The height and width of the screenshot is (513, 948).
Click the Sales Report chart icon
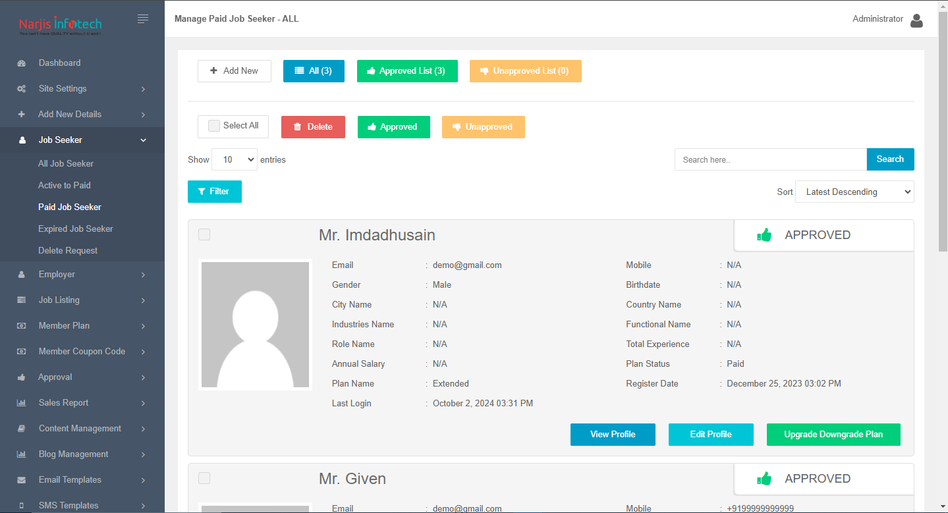point(22,403)
